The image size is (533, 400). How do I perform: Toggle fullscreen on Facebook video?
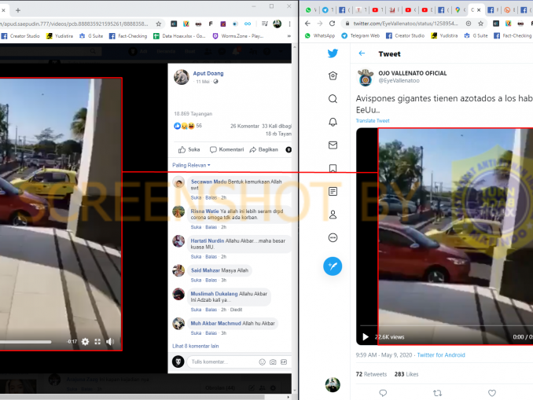coord(97,342)
